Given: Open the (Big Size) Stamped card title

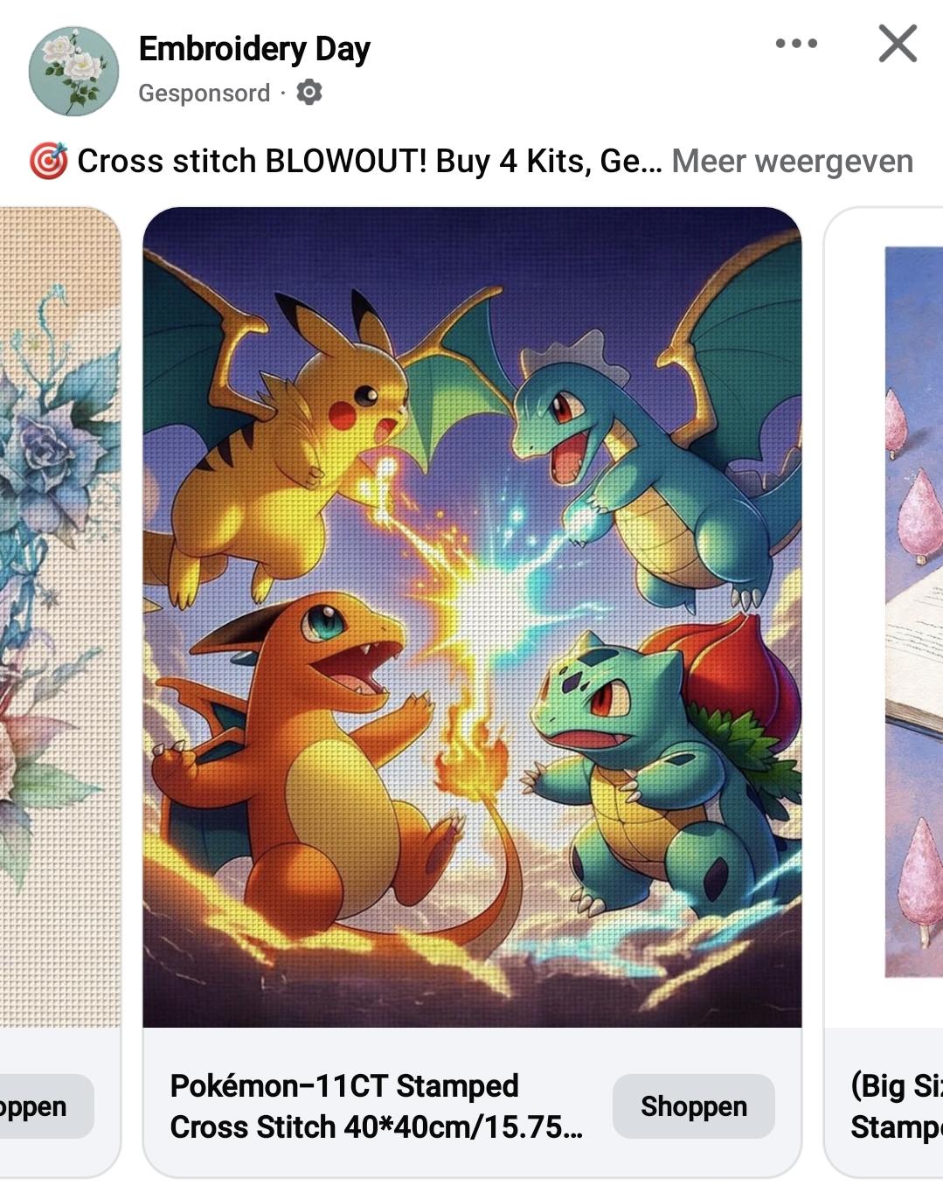Looking at the screenshot, I should (896, 1106).
